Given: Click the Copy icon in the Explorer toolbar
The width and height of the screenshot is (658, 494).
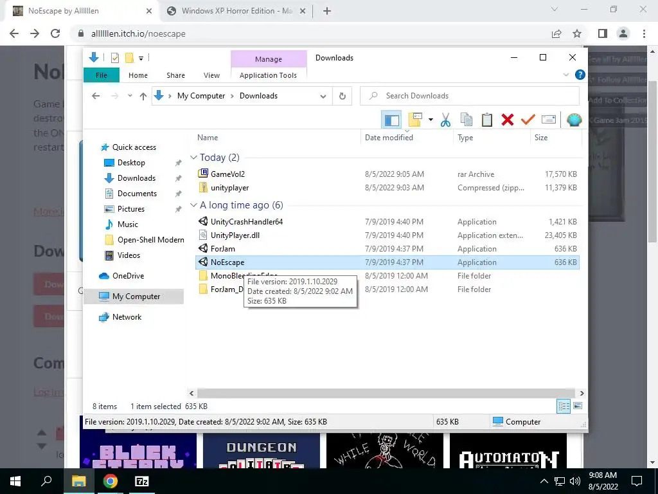Looking at the screenshot, I should (467, 120).
